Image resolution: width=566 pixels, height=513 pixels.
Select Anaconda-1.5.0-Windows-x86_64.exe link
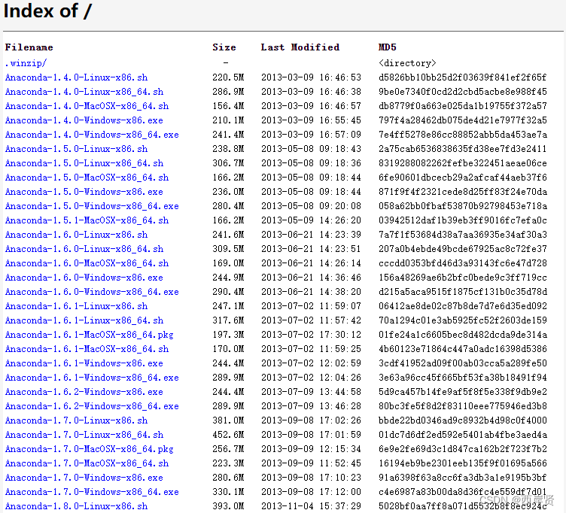[92, 206]
